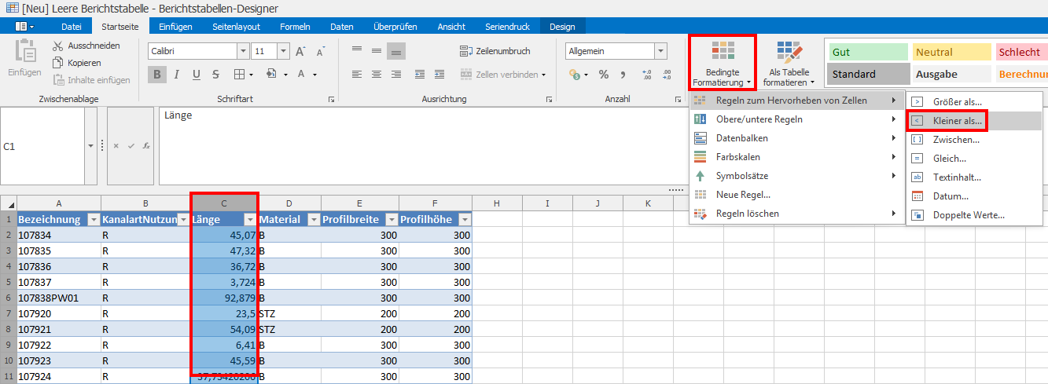Switch to the Formeln ribbon tab
The image size is (1048, 384).
295,26
